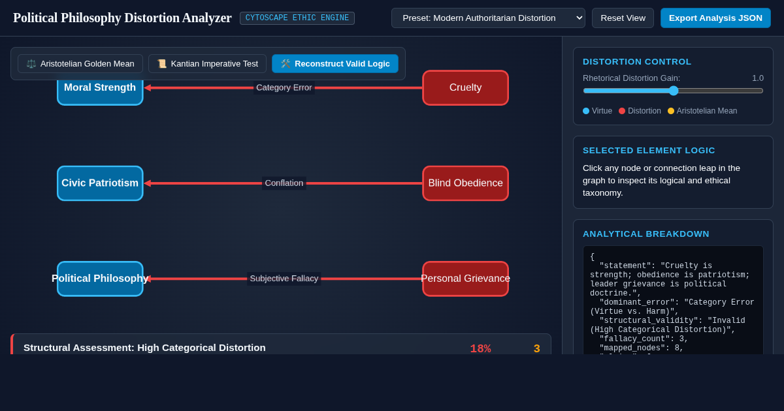Select the Cruelty node

click(465, 88)
